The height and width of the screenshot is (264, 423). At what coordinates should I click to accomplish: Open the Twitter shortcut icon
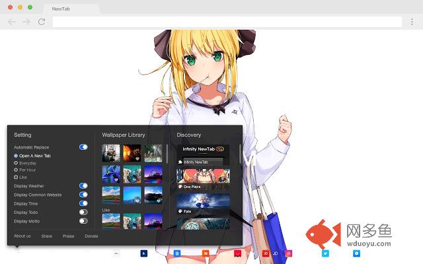(x=325, y=253)
